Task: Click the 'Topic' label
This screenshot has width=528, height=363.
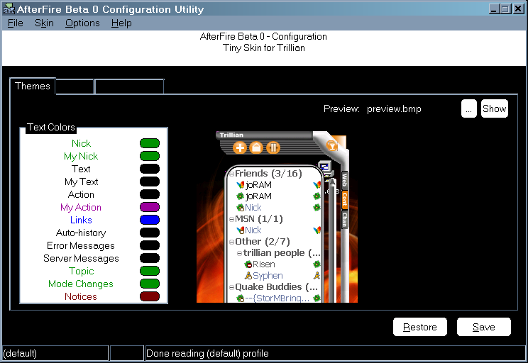Action: tap(81, 271)
